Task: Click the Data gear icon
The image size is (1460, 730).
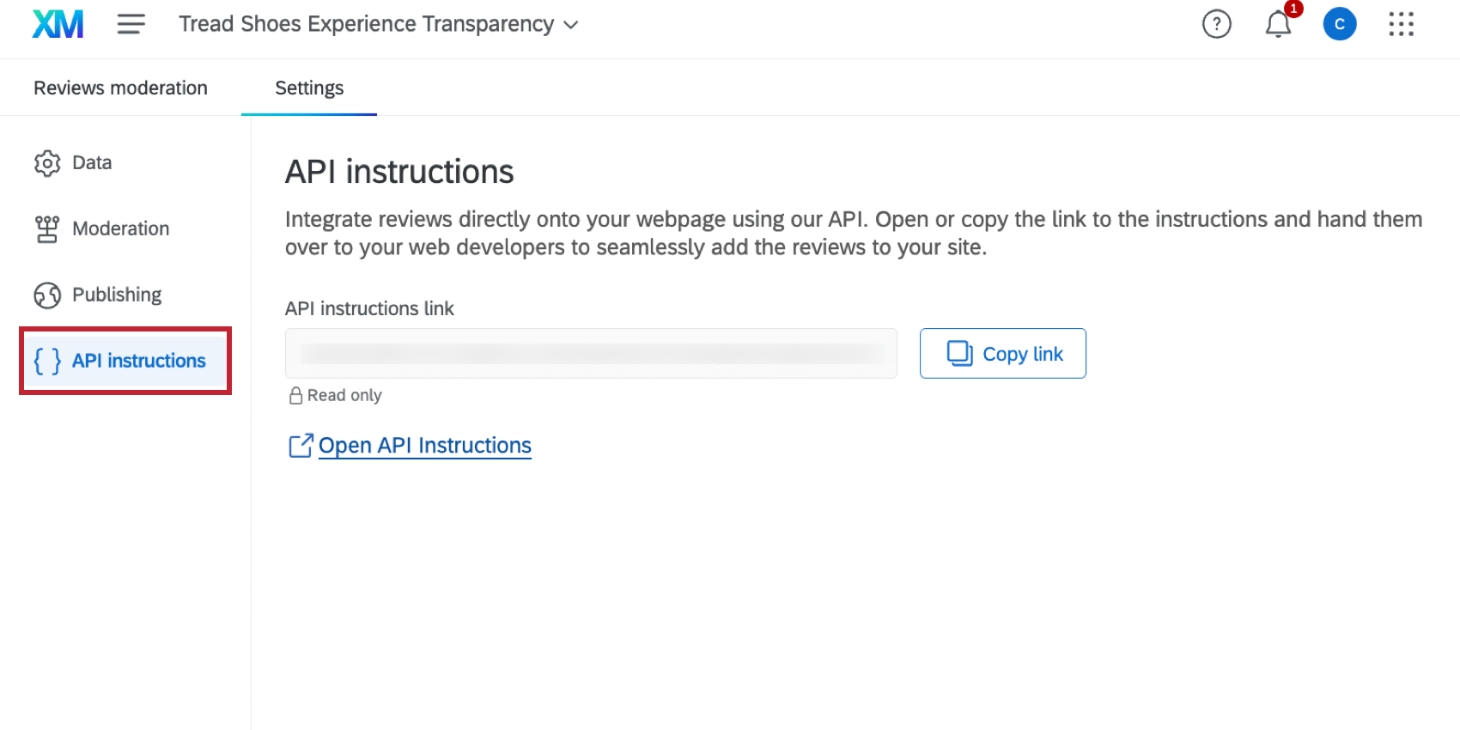Action: click(x=47, y=163)
